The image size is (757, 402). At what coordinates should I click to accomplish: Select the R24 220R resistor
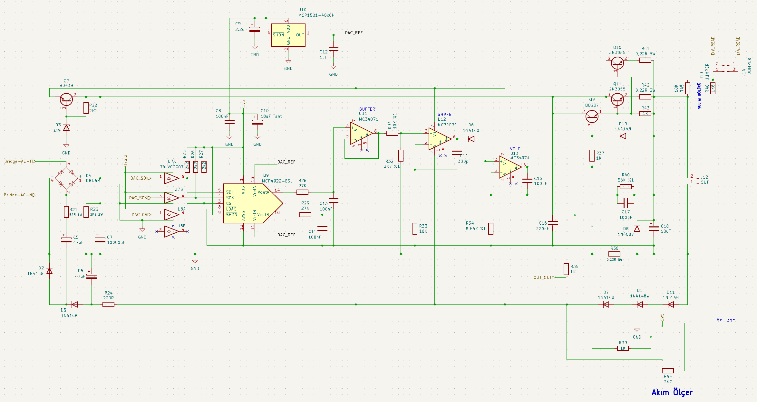click(109, 304)
